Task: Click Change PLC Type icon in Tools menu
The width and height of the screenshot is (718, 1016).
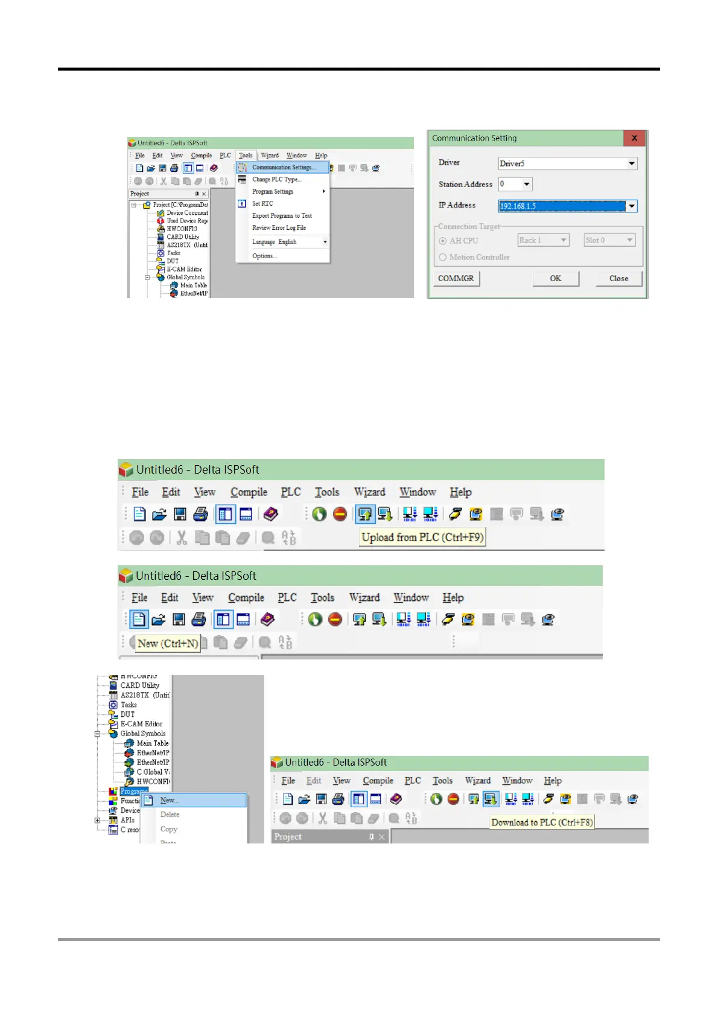Action: (x=242, y=179)
